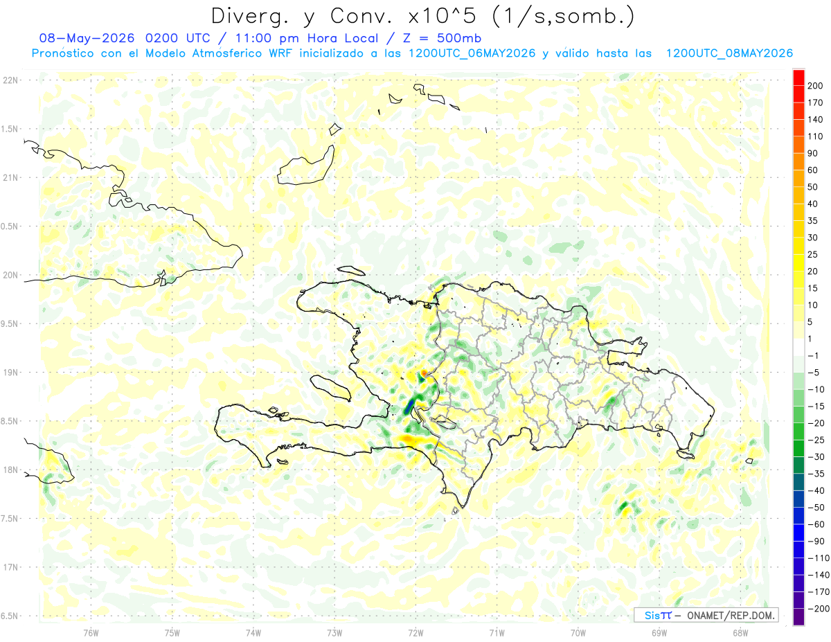Click the legend value -50 label
This screenshot has width=831, height=642.
[x=816, y=508]
